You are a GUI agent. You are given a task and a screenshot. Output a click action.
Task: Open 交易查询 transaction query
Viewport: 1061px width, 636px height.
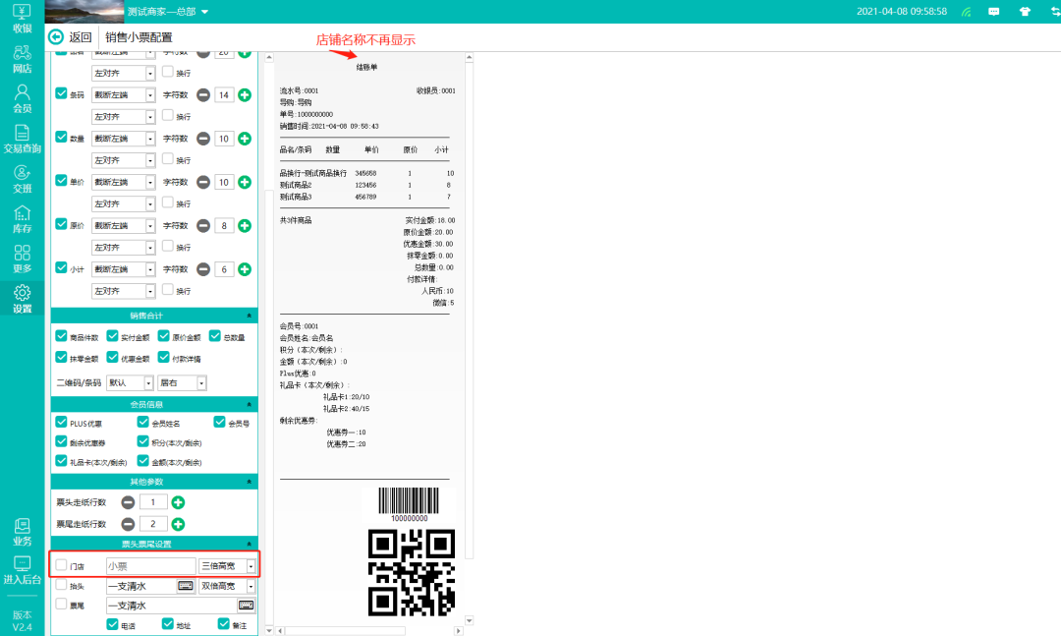pos(22,139)
